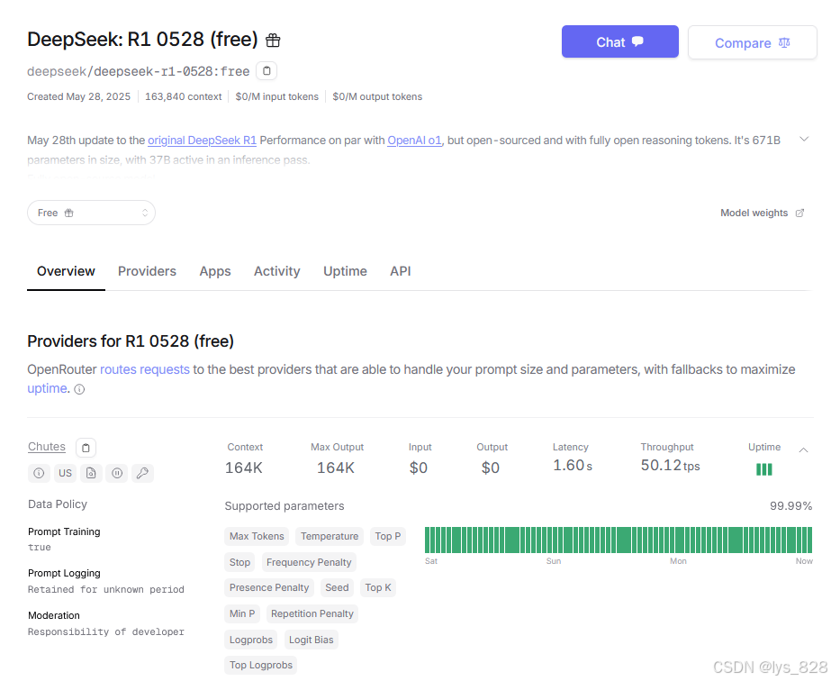The width and height of the screenshot is (831, 681).
Task: Expand the model description chevron
Action: point(803,139)
